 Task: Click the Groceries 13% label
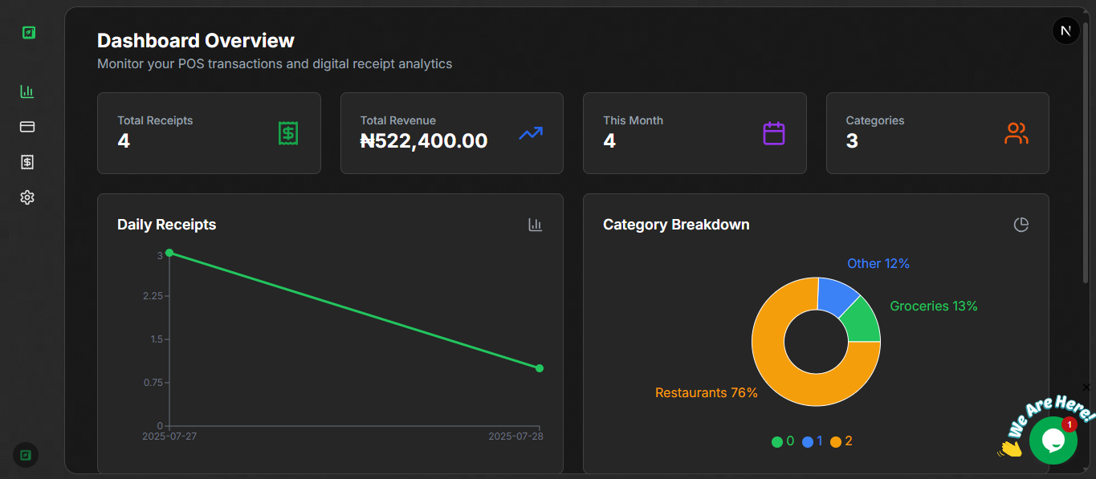(934, 306)
